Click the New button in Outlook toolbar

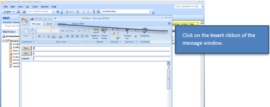[7, 12]
